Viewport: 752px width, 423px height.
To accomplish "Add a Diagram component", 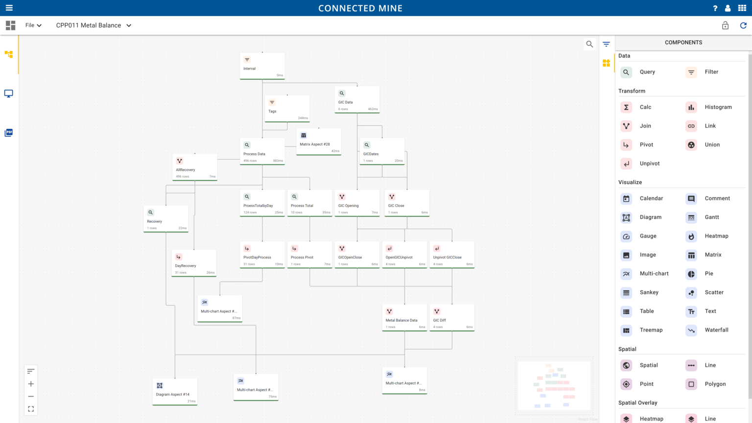I will click(x=650, y=217).
